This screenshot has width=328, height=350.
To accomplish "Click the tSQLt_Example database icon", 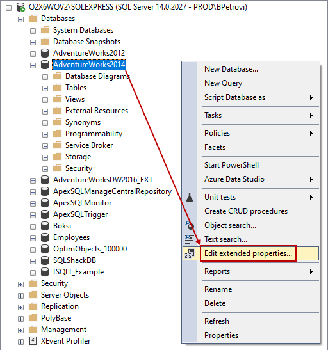I will point(45,272).
